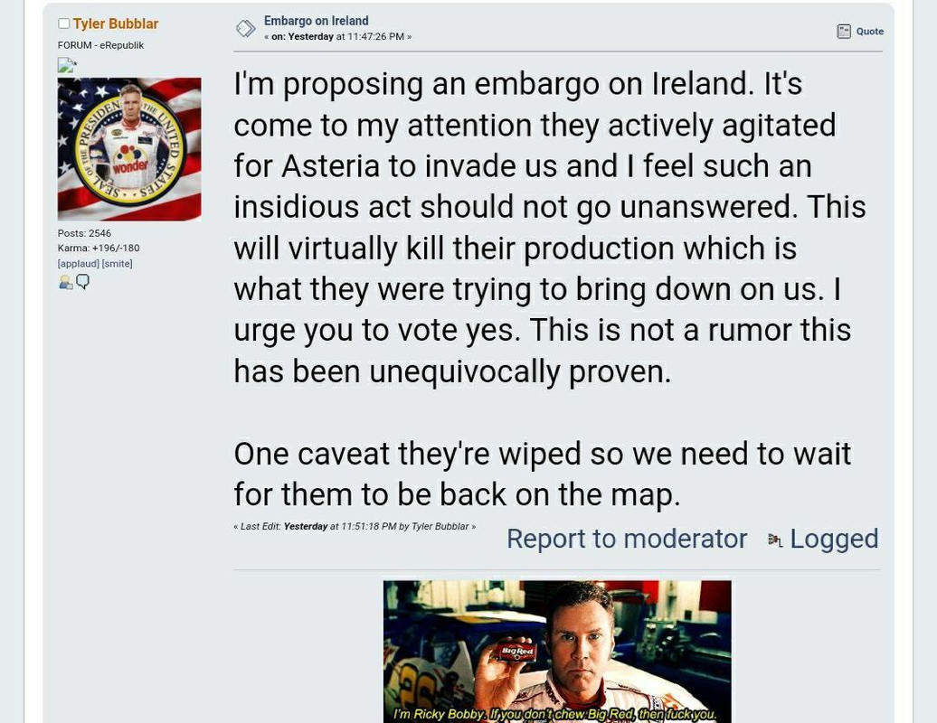
Task: Click the Ricky Bobby signature image
Action: (x=557, y=652)
